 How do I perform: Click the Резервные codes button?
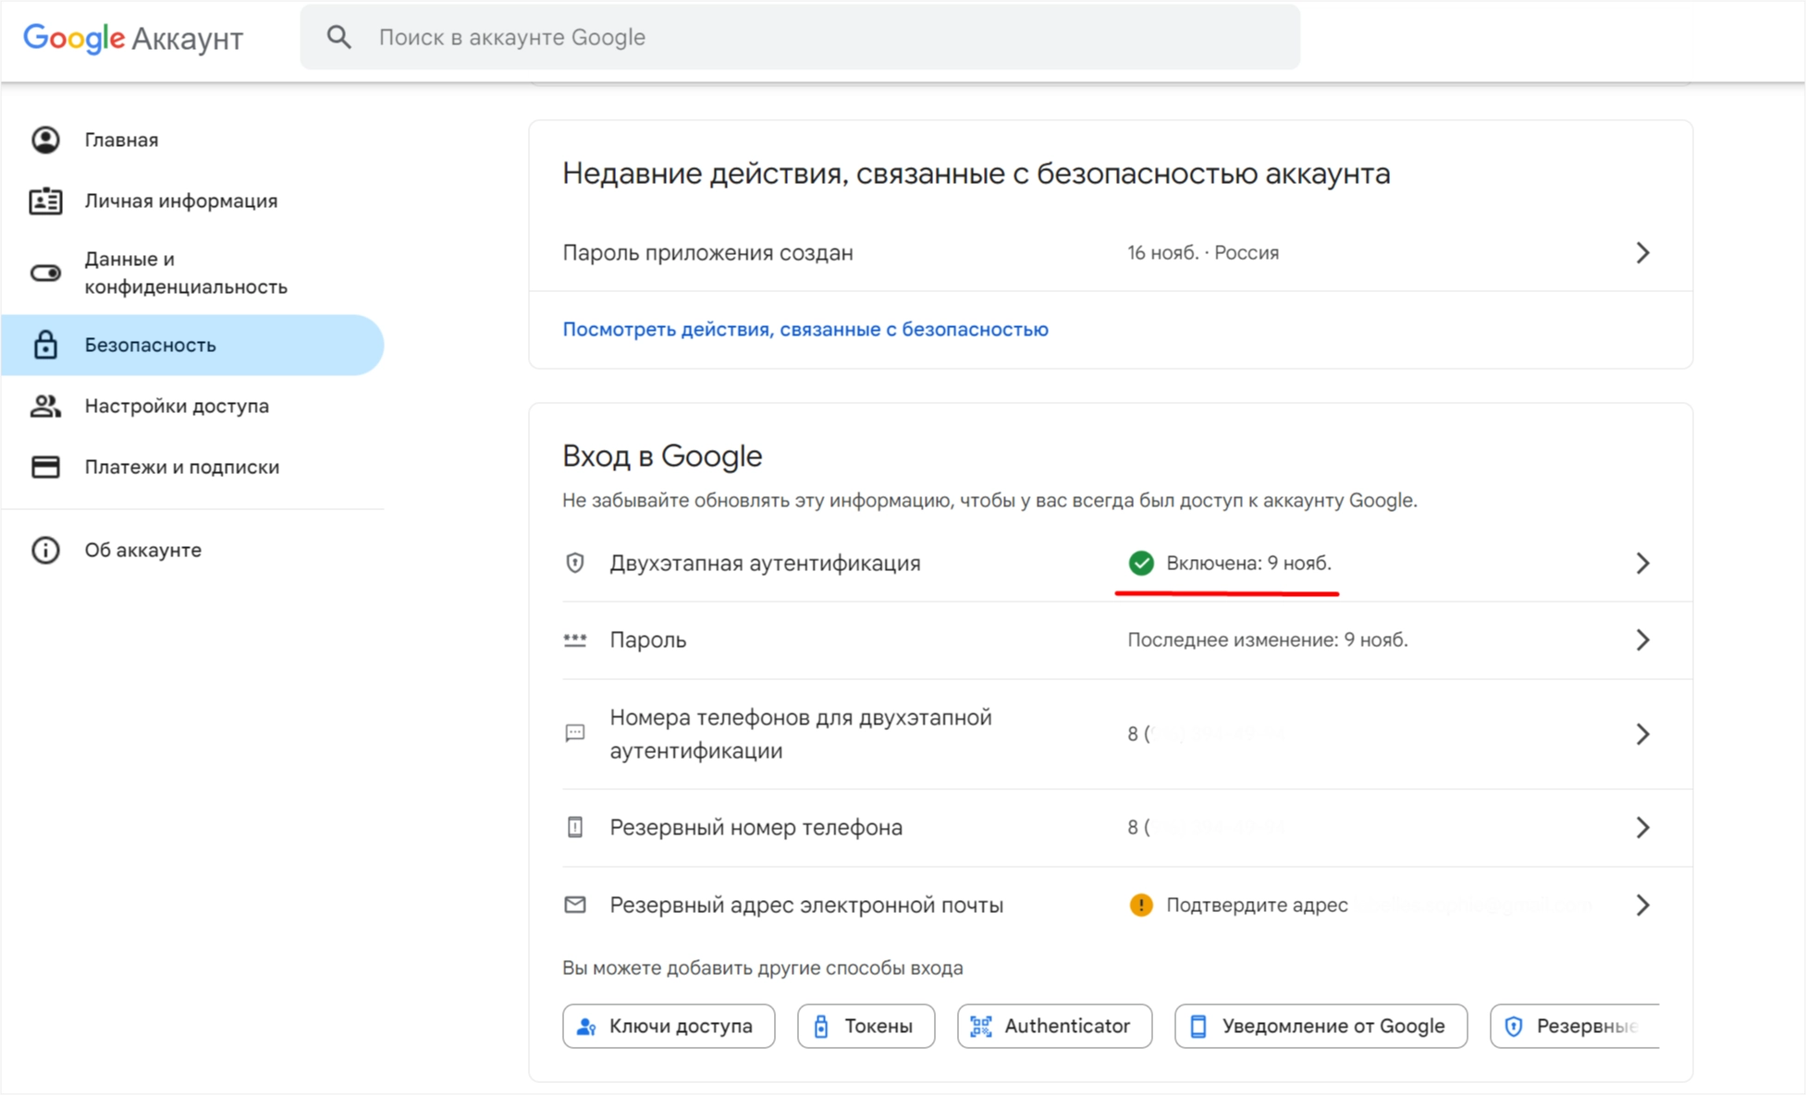pos(1575,1026)
